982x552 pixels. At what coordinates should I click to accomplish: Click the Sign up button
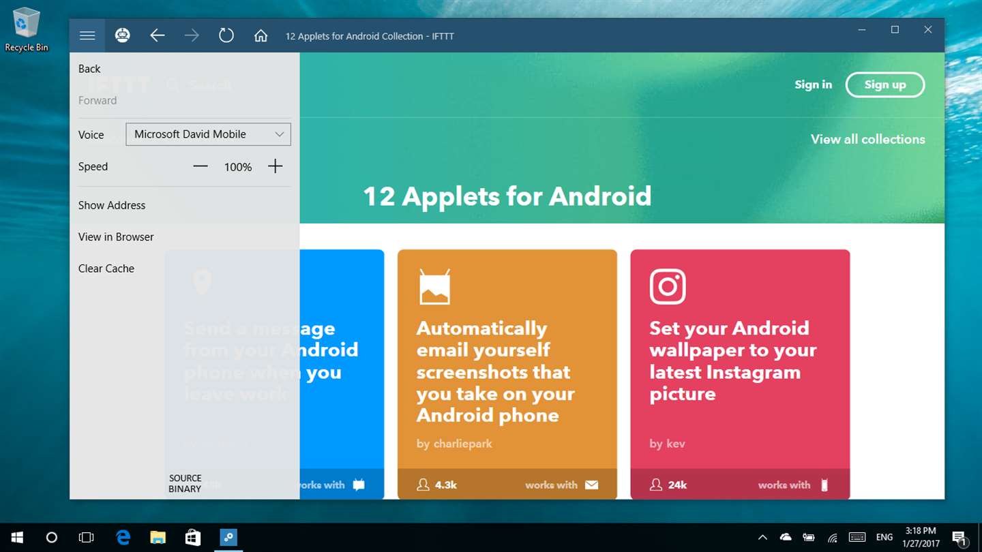click(885, 85)
